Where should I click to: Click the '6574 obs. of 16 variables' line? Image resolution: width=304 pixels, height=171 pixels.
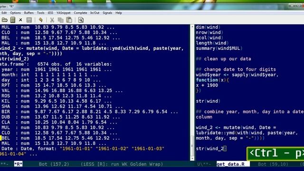click(75, 64)
